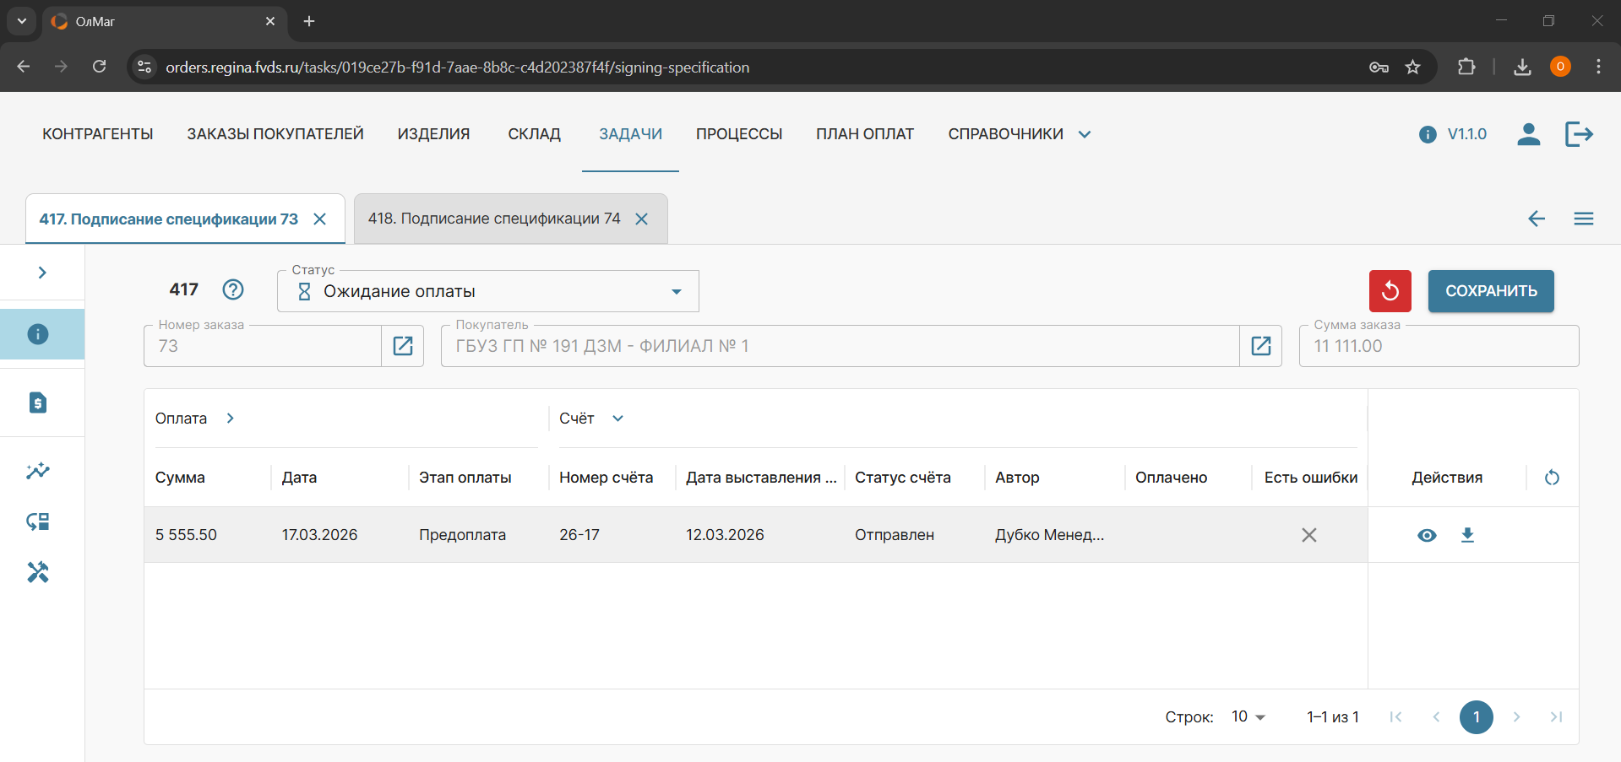Go to ЗАКАЗЫ ПОКУПАТЕЛЕЙ section

[x=275, y=134]
